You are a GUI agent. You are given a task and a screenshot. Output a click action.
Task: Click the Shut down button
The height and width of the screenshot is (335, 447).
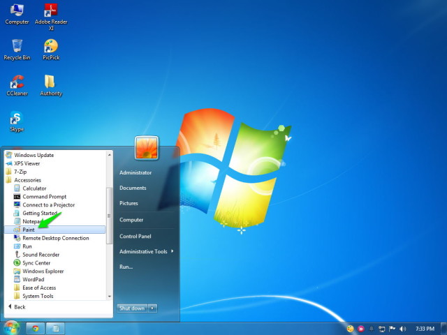click(x=132, y=308)
